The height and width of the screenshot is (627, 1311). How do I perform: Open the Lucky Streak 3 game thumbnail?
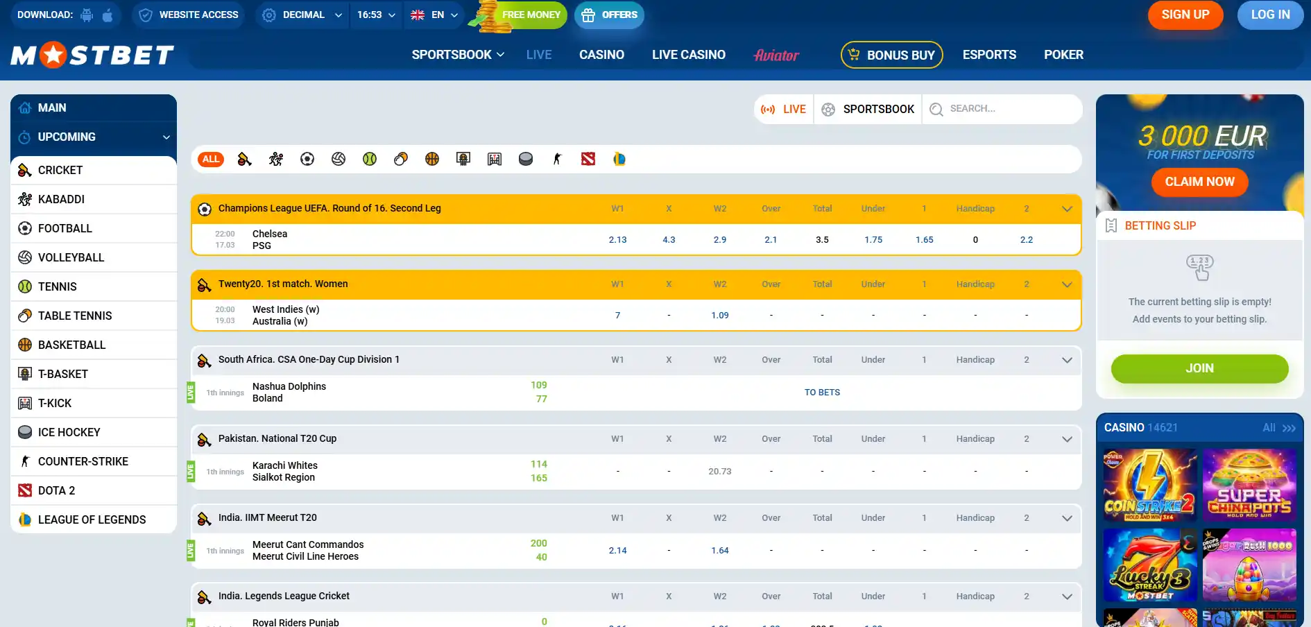[1150, 565]
